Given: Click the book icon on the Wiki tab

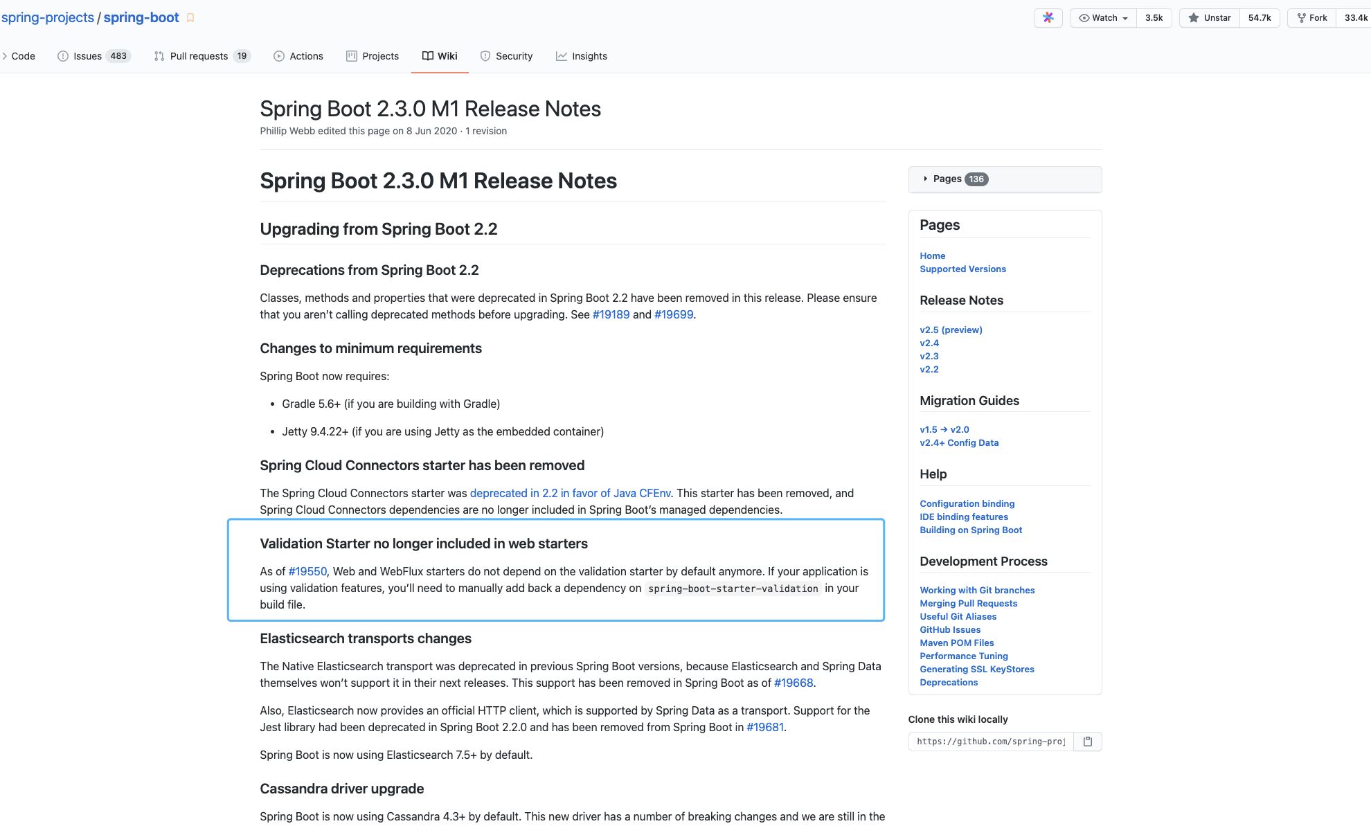Looking at the screenshot, I should coord(427,56).
